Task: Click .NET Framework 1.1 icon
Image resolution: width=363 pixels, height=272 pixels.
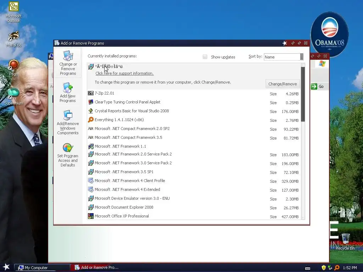Action: [x=91, y=146]
